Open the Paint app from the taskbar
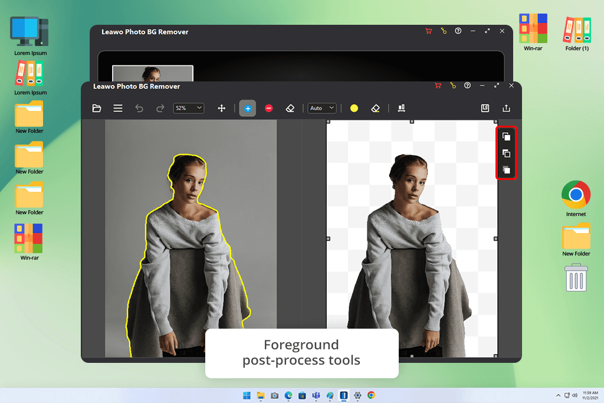 pos(330,395)
